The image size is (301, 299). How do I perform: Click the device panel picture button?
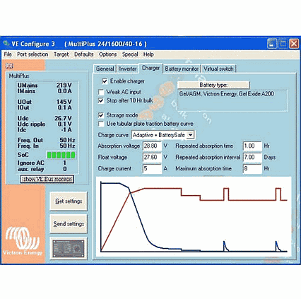point(69,248)
